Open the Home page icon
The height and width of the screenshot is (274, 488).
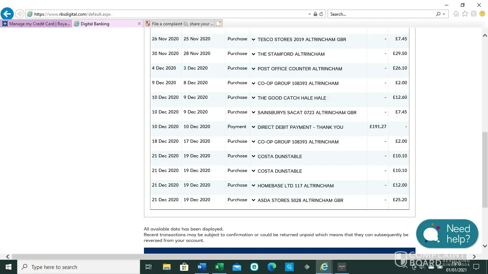(x=456, y=14)
